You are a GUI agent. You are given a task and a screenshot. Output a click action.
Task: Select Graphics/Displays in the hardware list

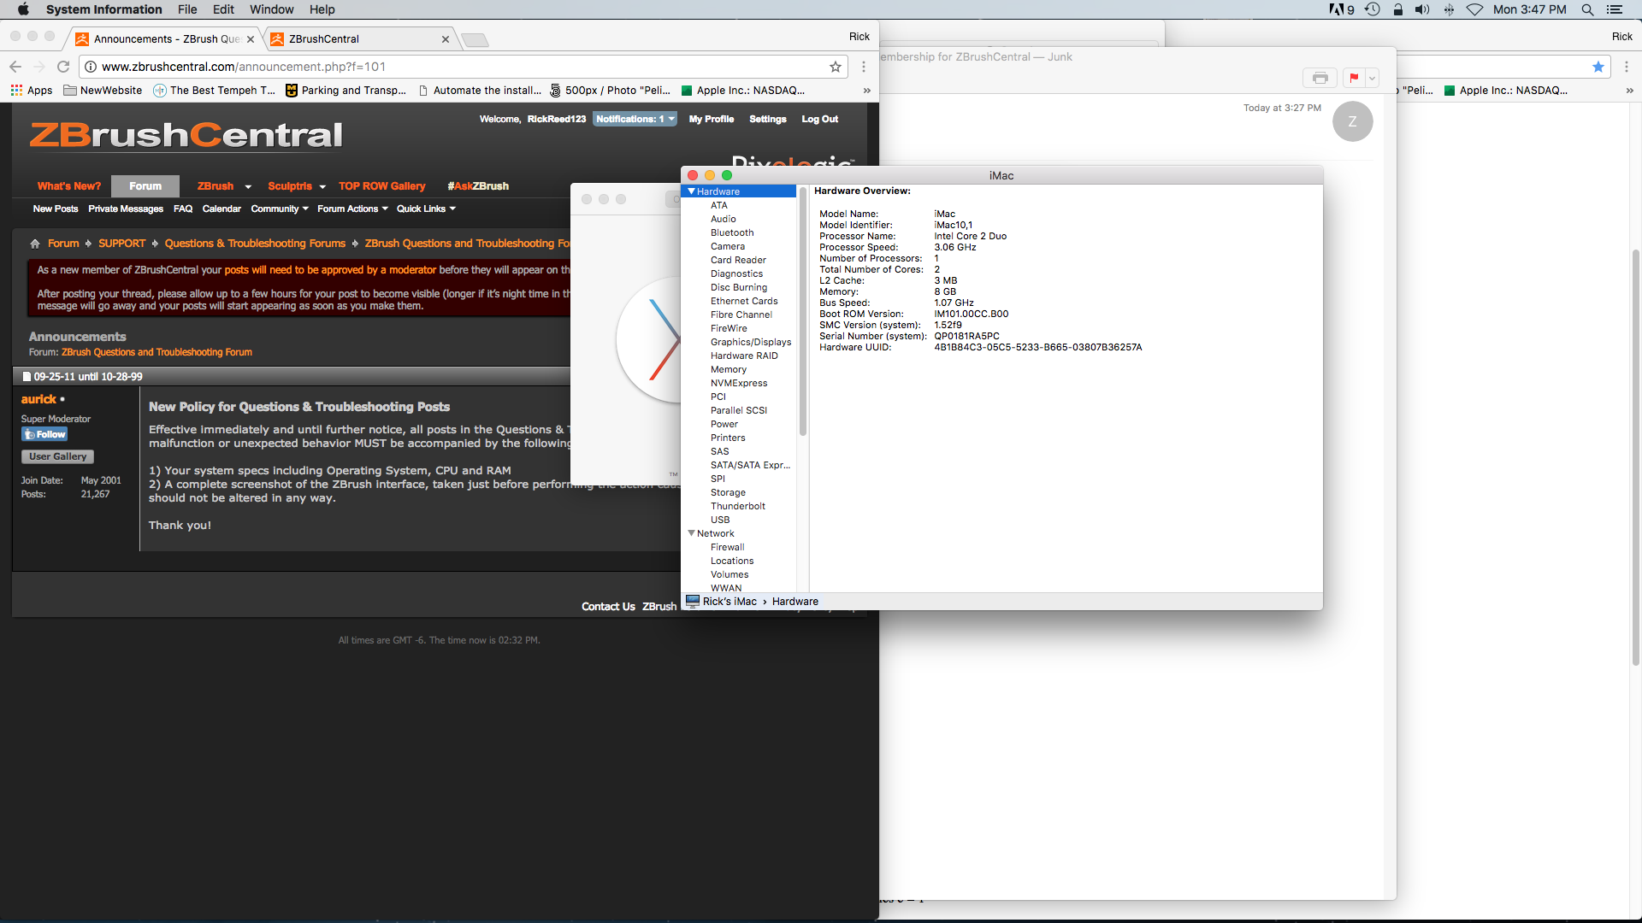(x=751, y=342)
